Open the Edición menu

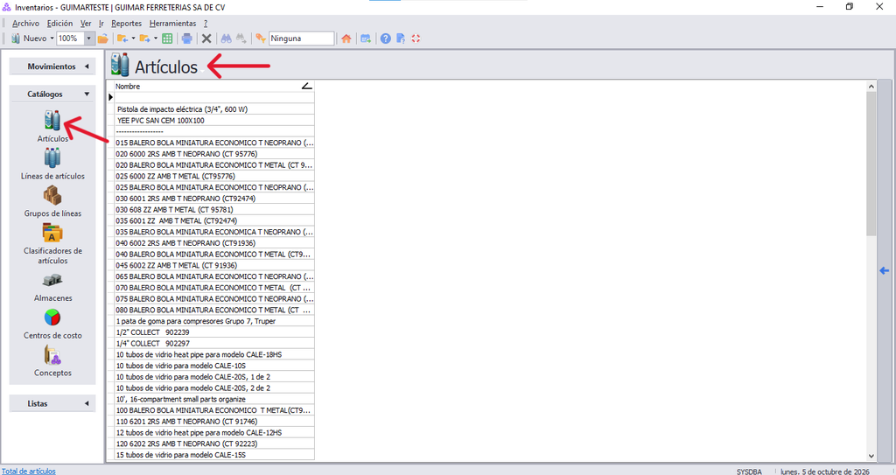(x=60, y=24)
